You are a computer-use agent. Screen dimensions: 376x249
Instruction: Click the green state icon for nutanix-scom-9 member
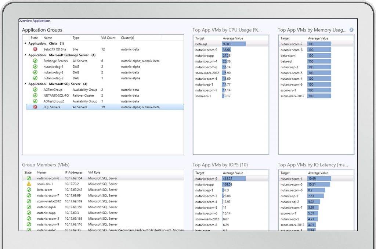[29, 224]
